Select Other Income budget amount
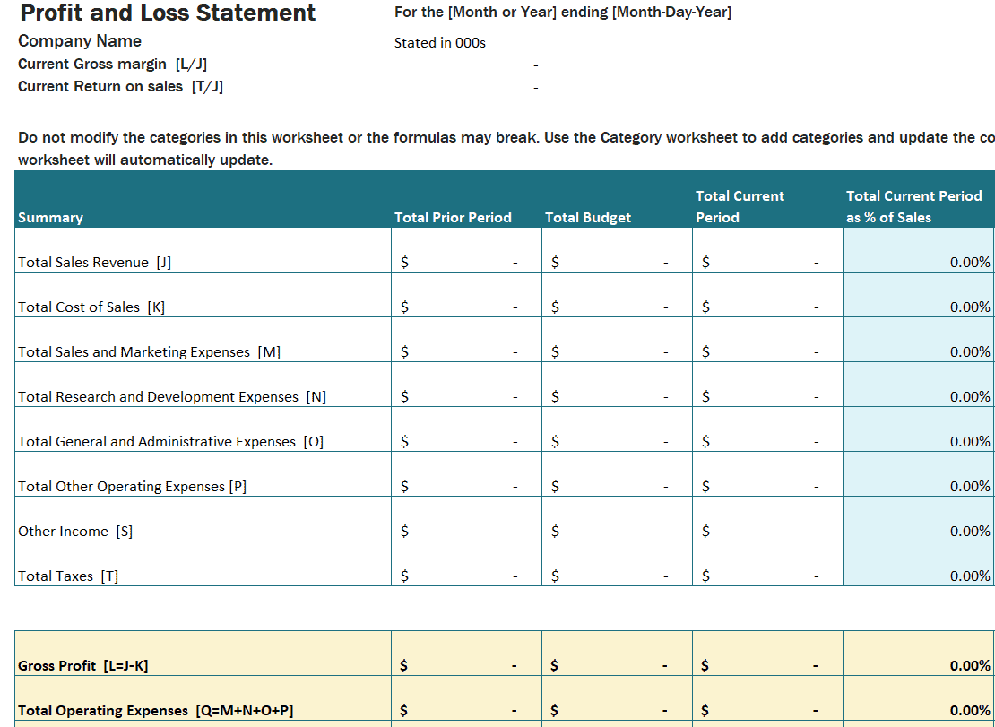The height and width of the screenshot is (727, 995). (617, 519)
